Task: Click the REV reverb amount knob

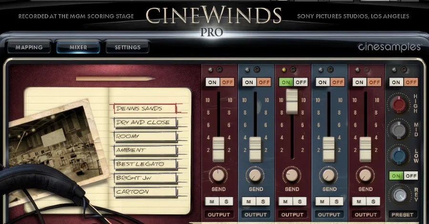Action: point(399,195)
